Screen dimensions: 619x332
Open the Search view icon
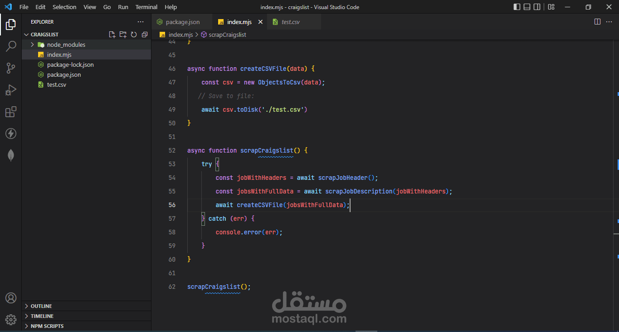[11, 46]
